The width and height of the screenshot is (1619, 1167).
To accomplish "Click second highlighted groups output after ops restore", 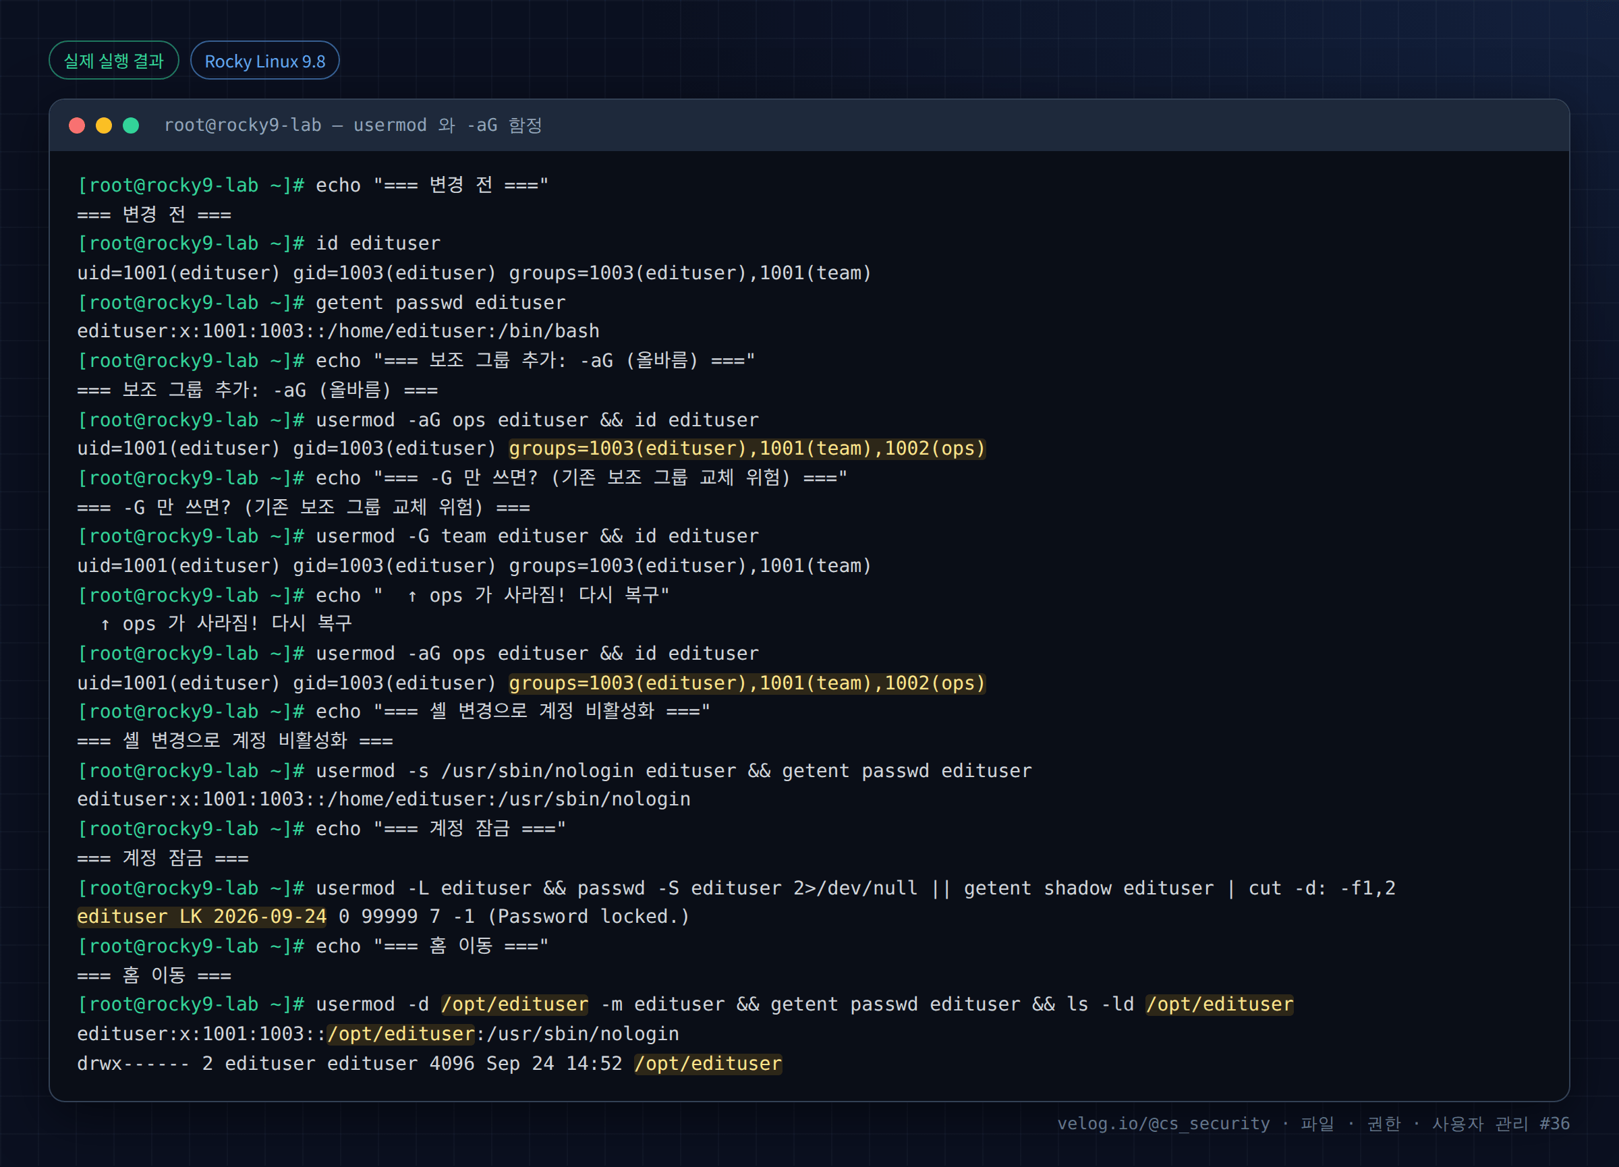I will [x=747, y=683].
